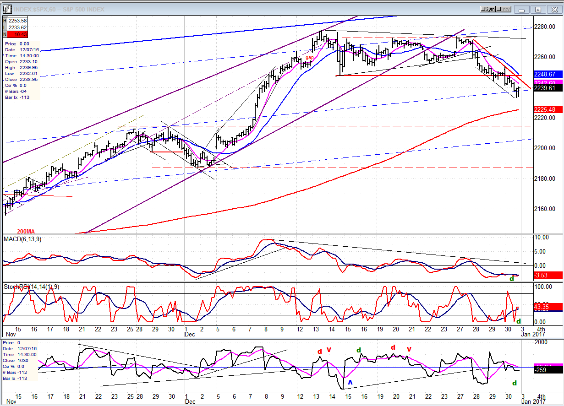The height and width of the screenshot is (406, 564).
Task: Click the red N -10.43 net change box
Action: coord(16,34)
